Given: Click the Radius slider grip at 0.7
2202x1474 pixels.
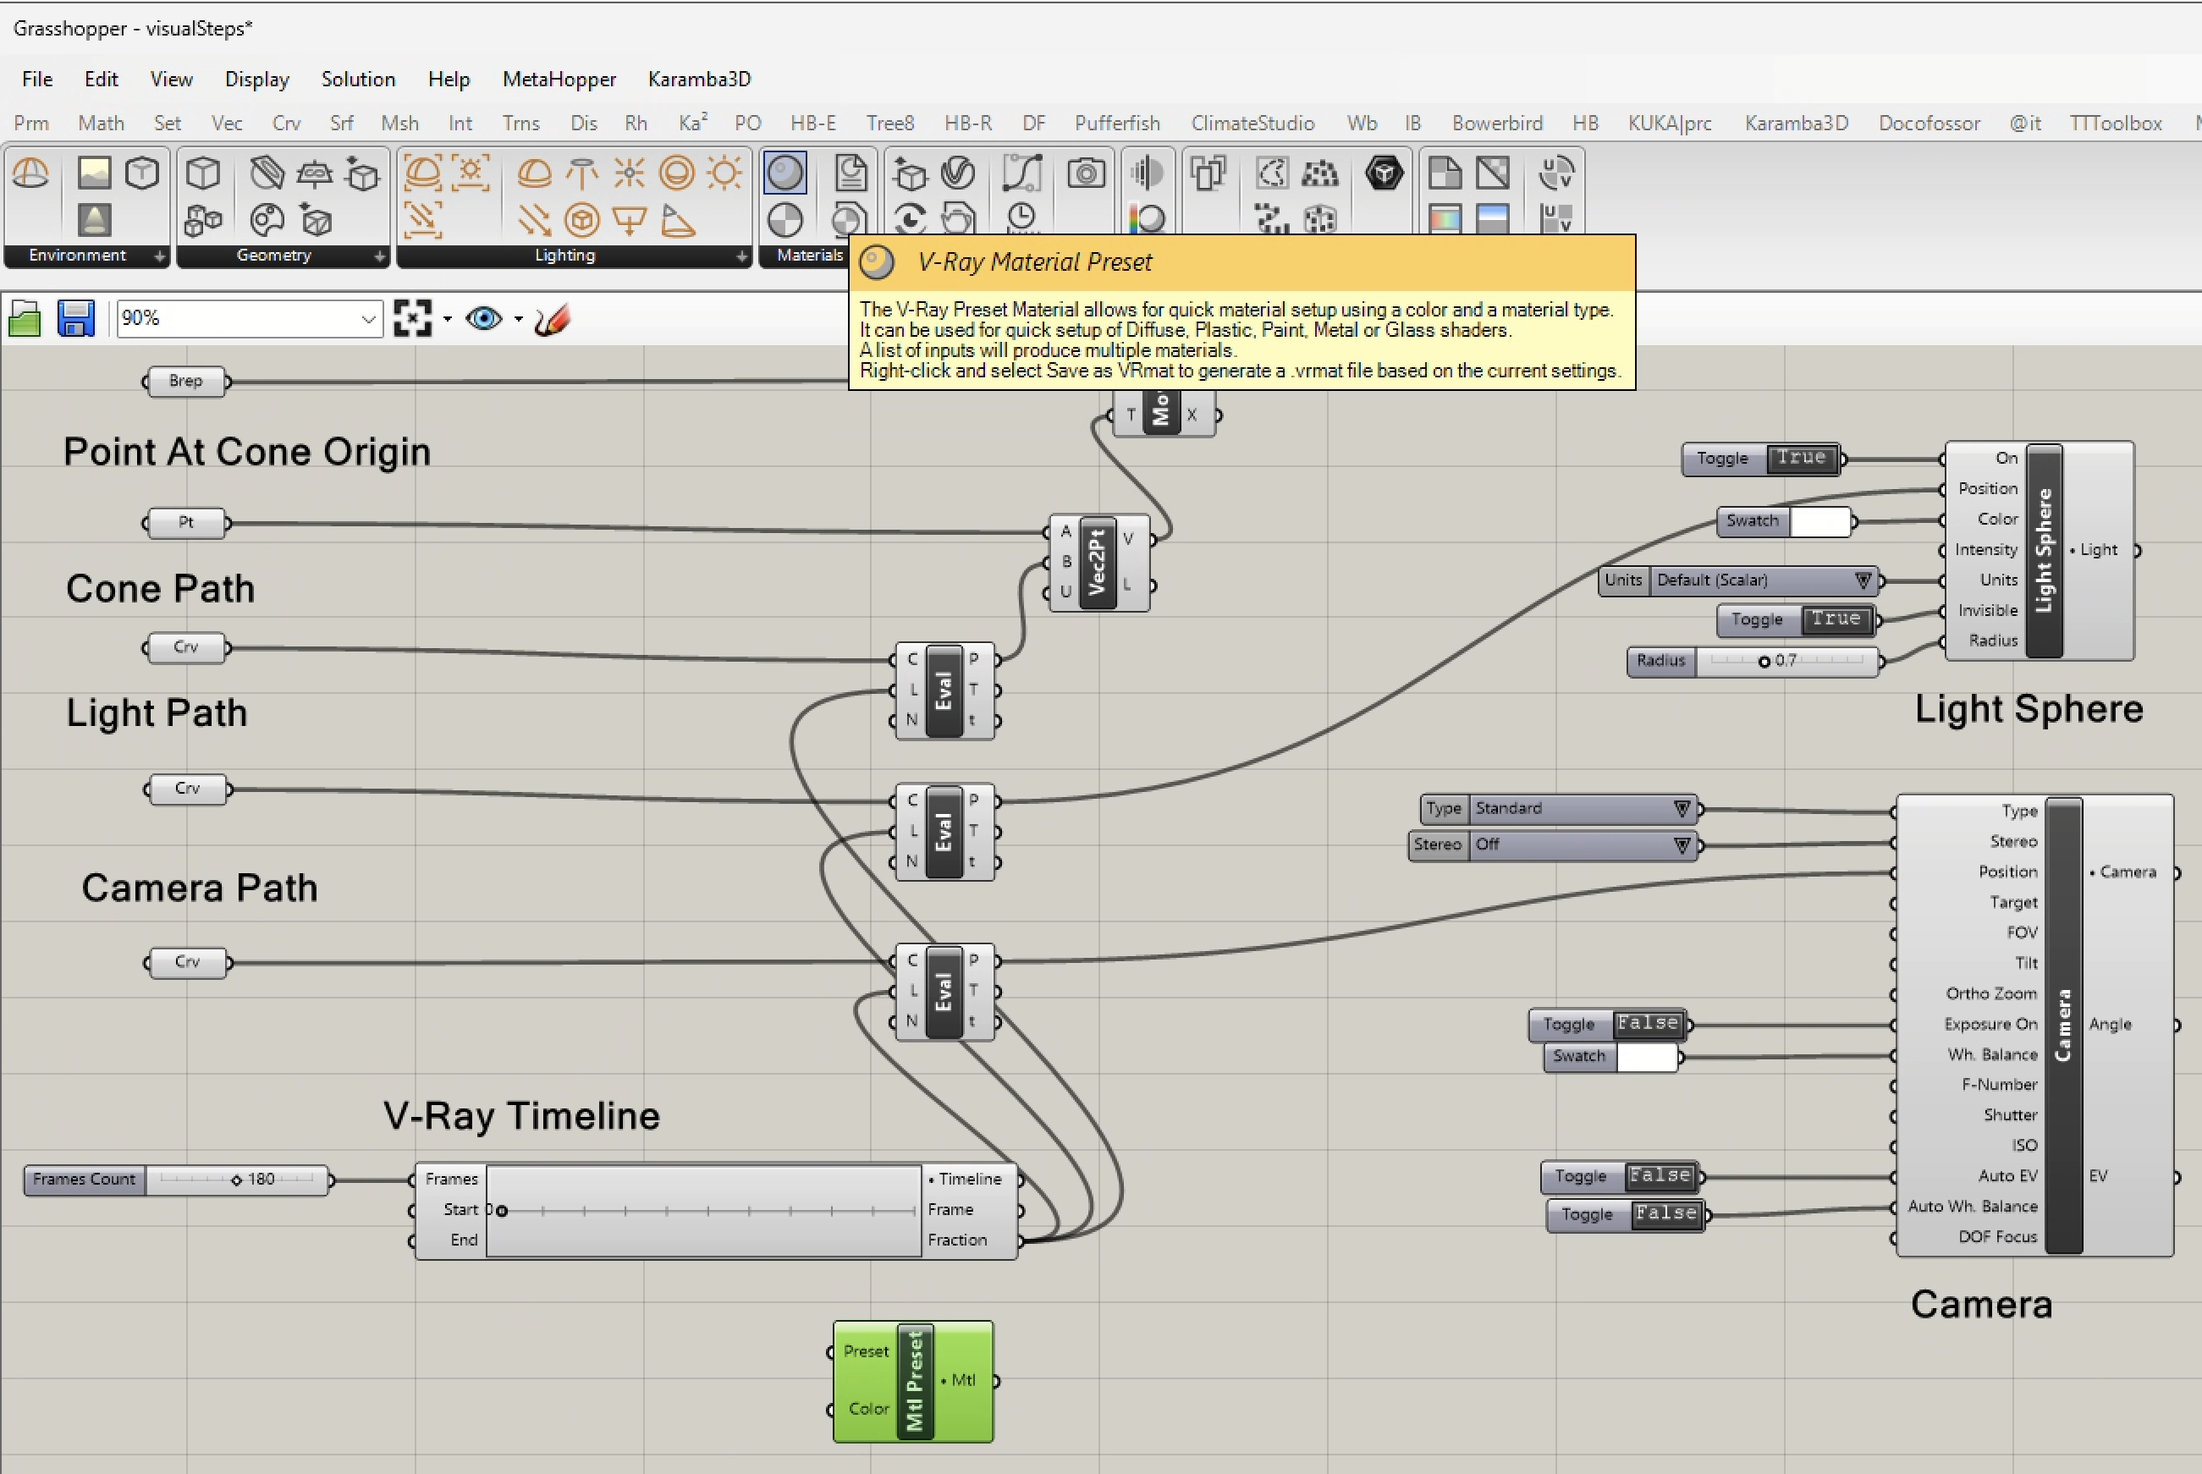Looking at the screenshot, I should pos(1764,662).
